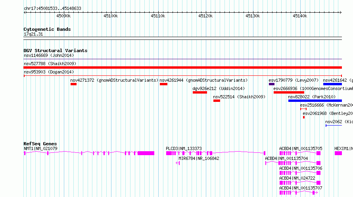Select the ACBD4|NM_024722 transcript label
Image resolution: width=353 pixels, height=197 pixels.
click(297, 178)
